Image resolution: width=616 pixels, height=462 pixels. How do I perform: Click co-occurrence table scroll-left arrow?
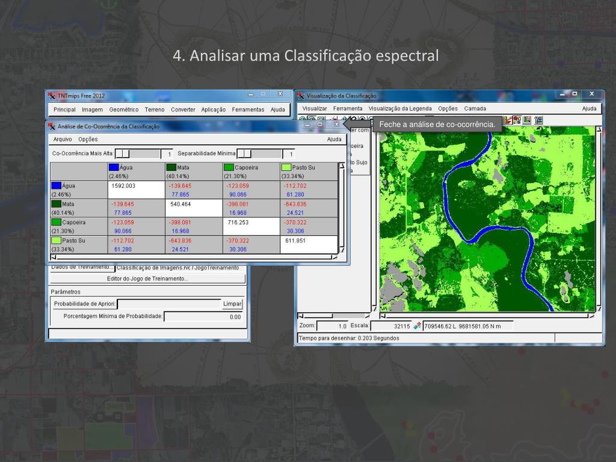point(54,257)
